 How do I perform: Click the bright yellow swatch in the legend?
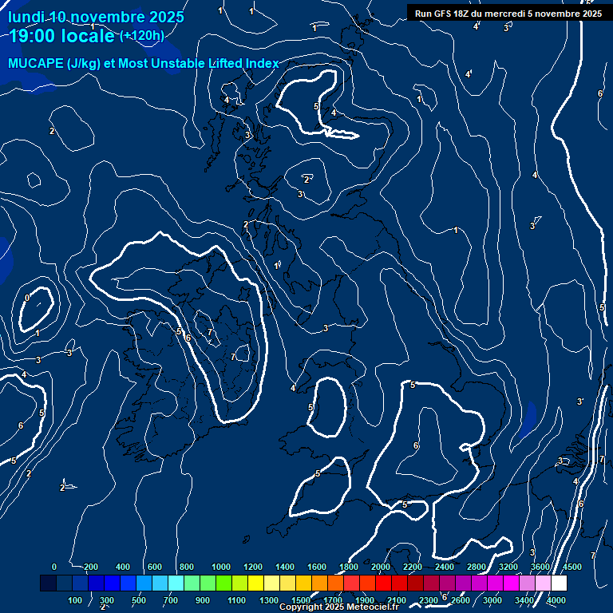click(255, 583)
